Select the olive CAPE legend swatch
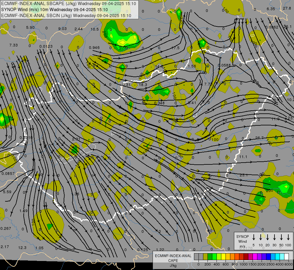Image resolution: width=294 pixels, height=270 pixels. (205, 257)
